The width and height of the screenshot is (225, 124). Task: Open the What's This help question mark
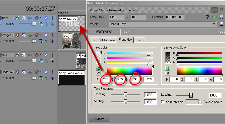pos(207,17)
